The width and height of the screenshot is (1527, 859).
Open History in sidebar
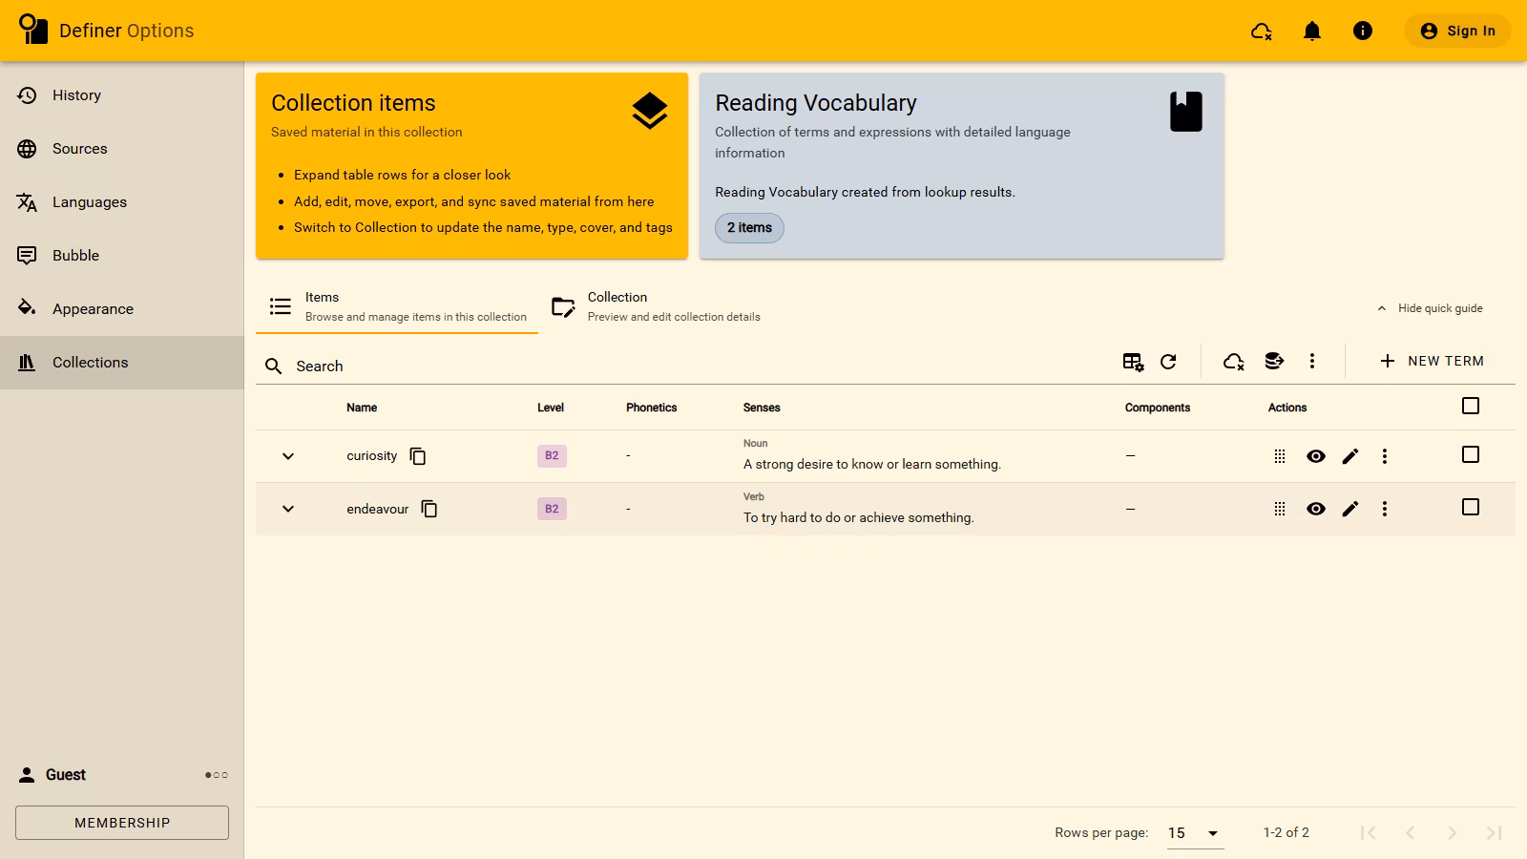coord(122,95)
